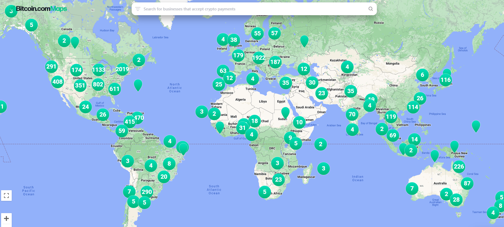Open the 5 cluster in Alaska region
This screenshot has height=227, width=504.
click(x=31, y=25)
